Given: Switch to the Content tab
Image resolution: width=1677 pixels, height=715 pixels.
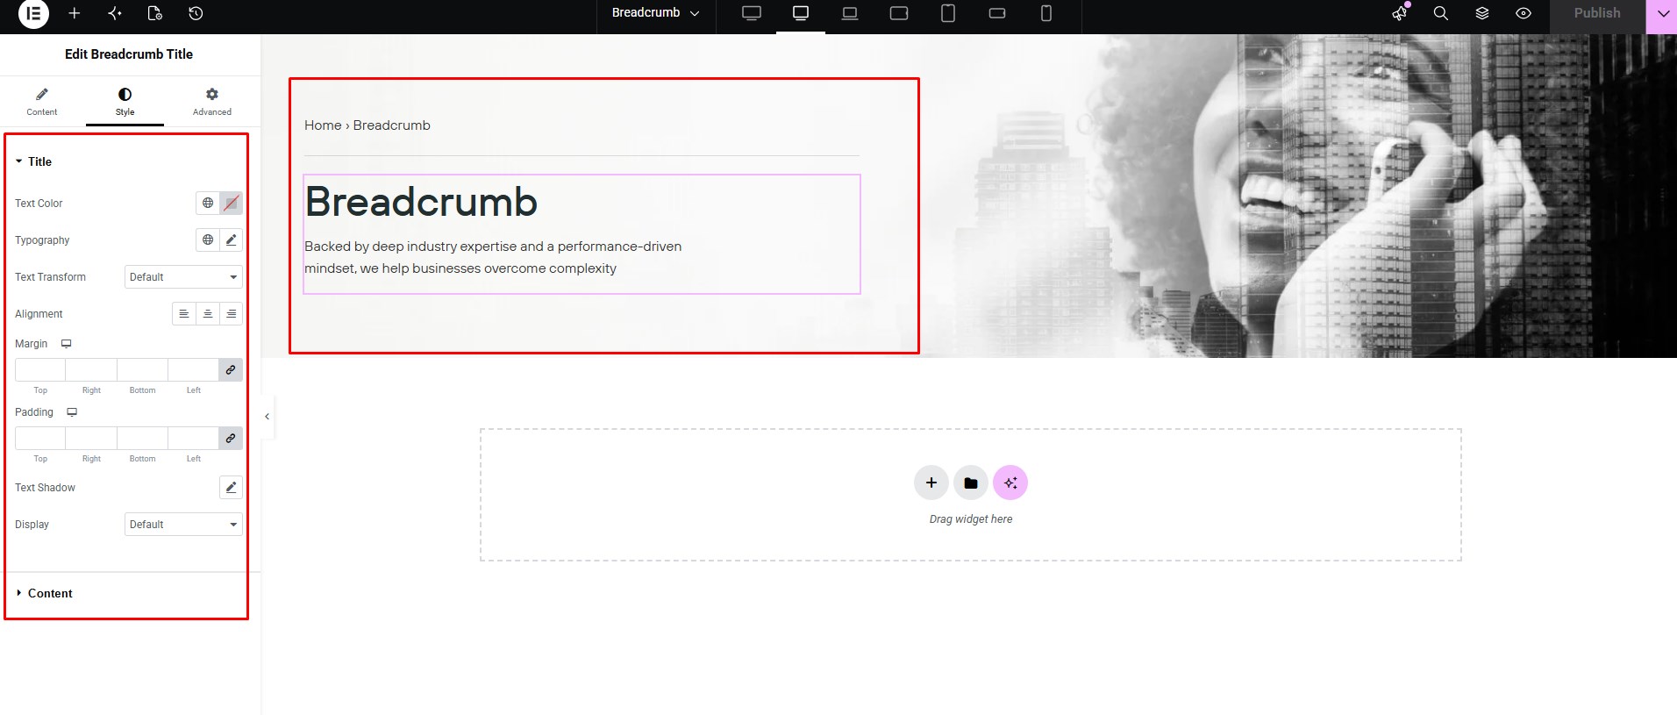Looking at the screenshot, I should point(42,102).
